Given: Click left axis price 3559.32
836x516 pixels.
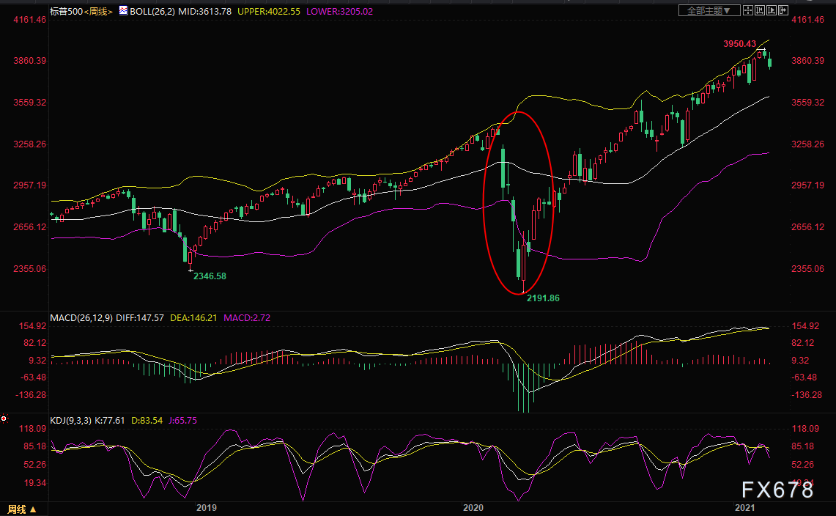Looking at the screenshot, I should (x=30, y=103).
